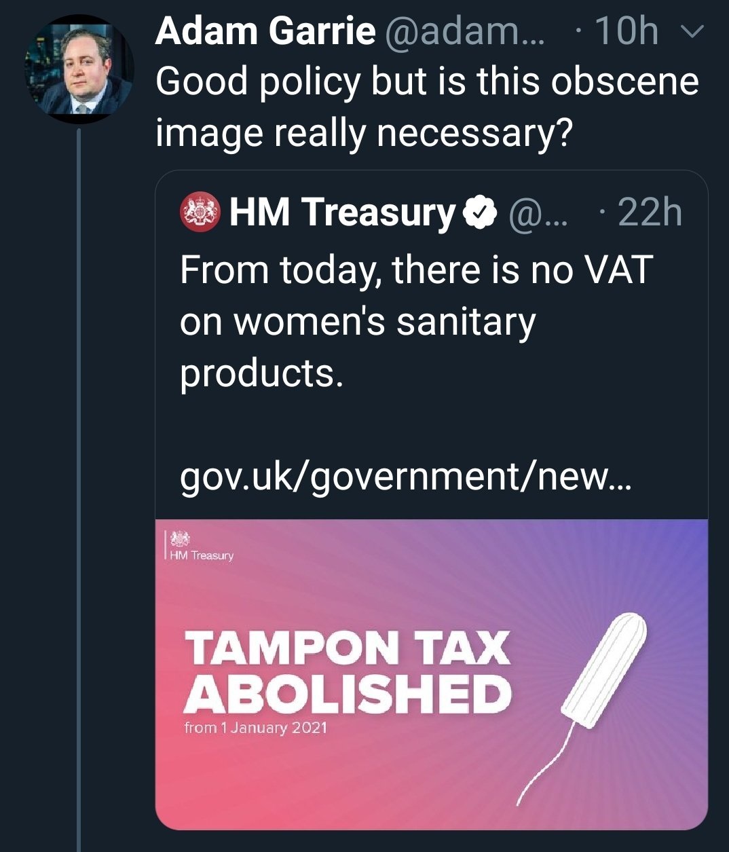Click the 'TAMPON TAX ABOLISHED' headline graphic

click(x=348, y=671)
